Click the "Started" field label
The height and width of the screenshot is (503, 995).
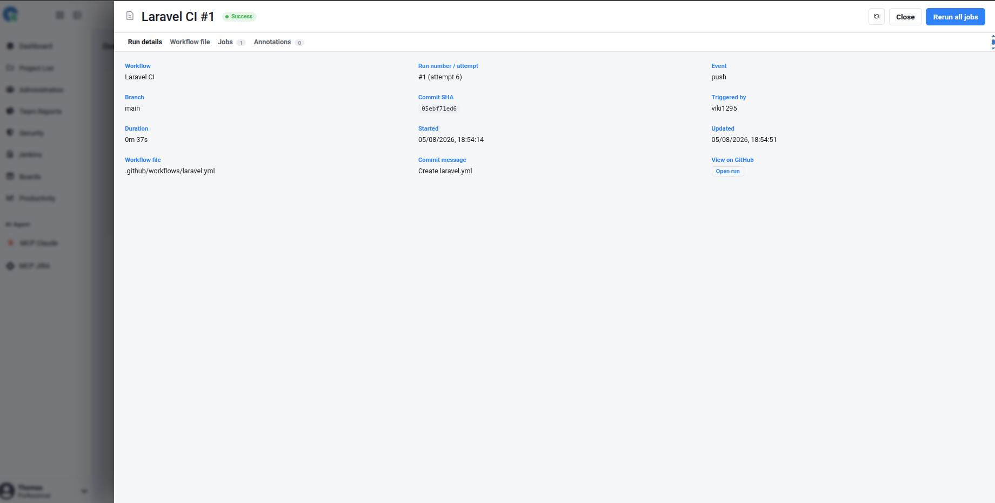(428, 128)
